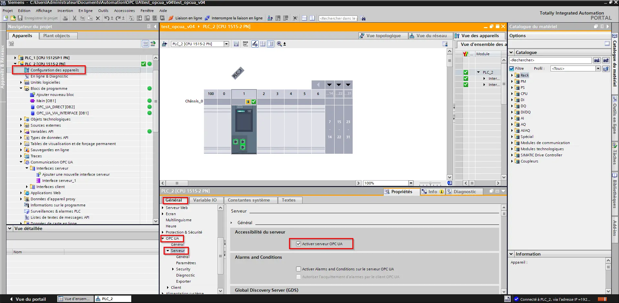The width and height of the screenshot is (619, 303).
Task: Switch to the Diagnostic inspector tab
Action: [464, 192]
